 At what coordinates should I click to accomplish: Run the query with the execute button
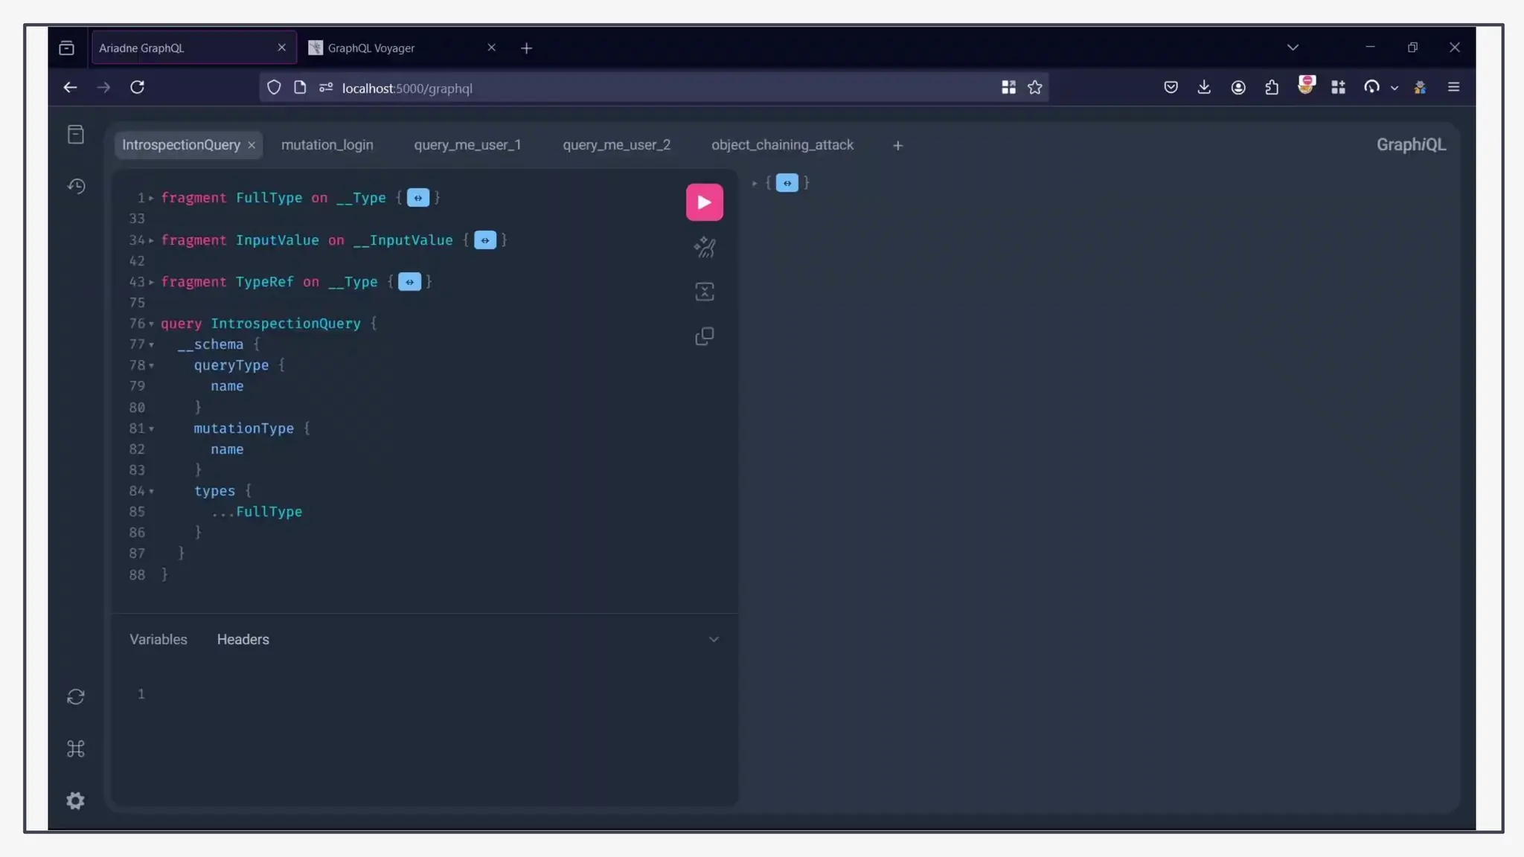(x=704, y=202)
